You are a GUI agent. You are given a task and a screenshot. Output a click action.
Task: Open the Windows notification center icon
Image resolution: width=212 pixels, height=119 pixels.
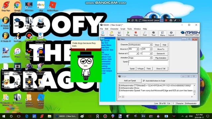[x=208, y=116]
